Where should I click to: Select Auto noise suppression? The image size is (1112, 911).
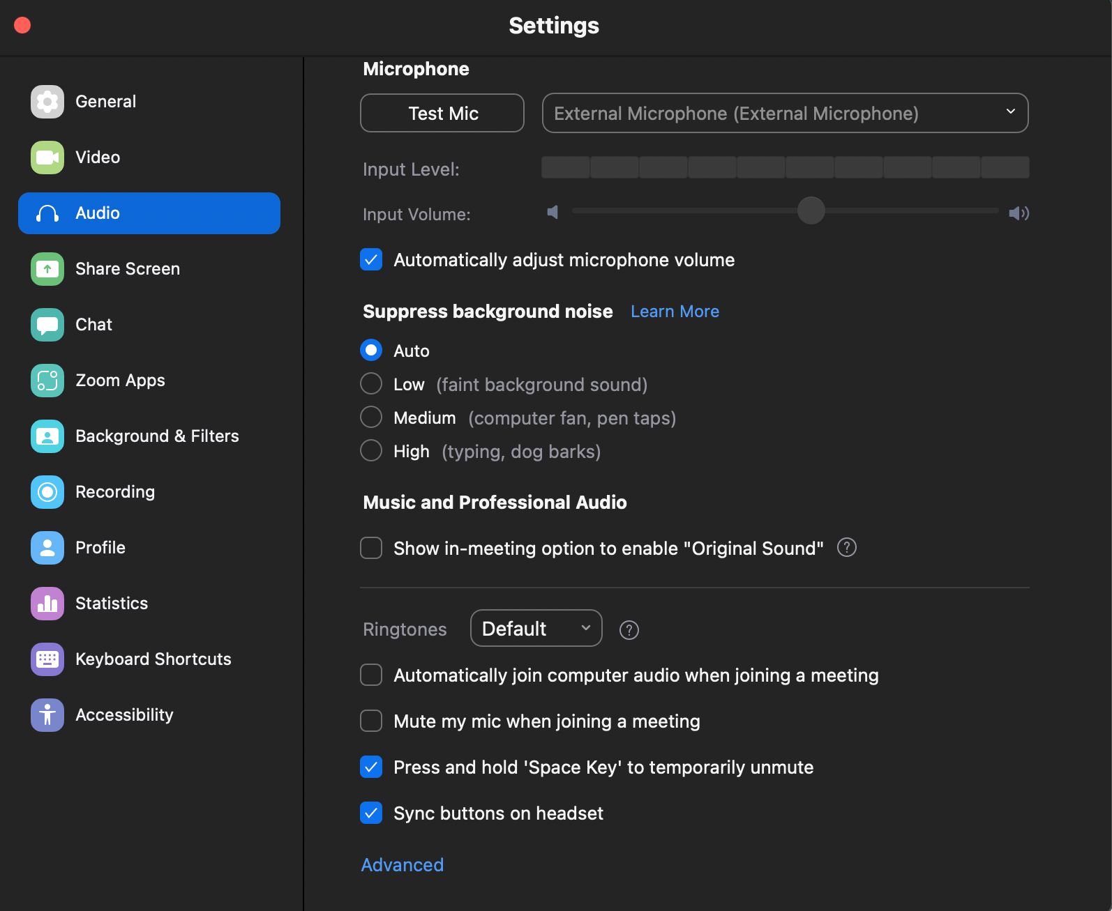click(371, 350)
